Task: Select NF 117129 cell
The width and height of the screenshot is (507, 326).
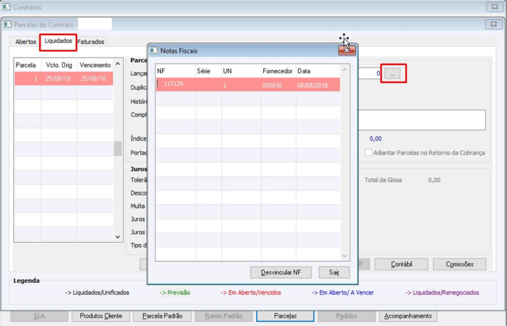Action: (176, 85)
